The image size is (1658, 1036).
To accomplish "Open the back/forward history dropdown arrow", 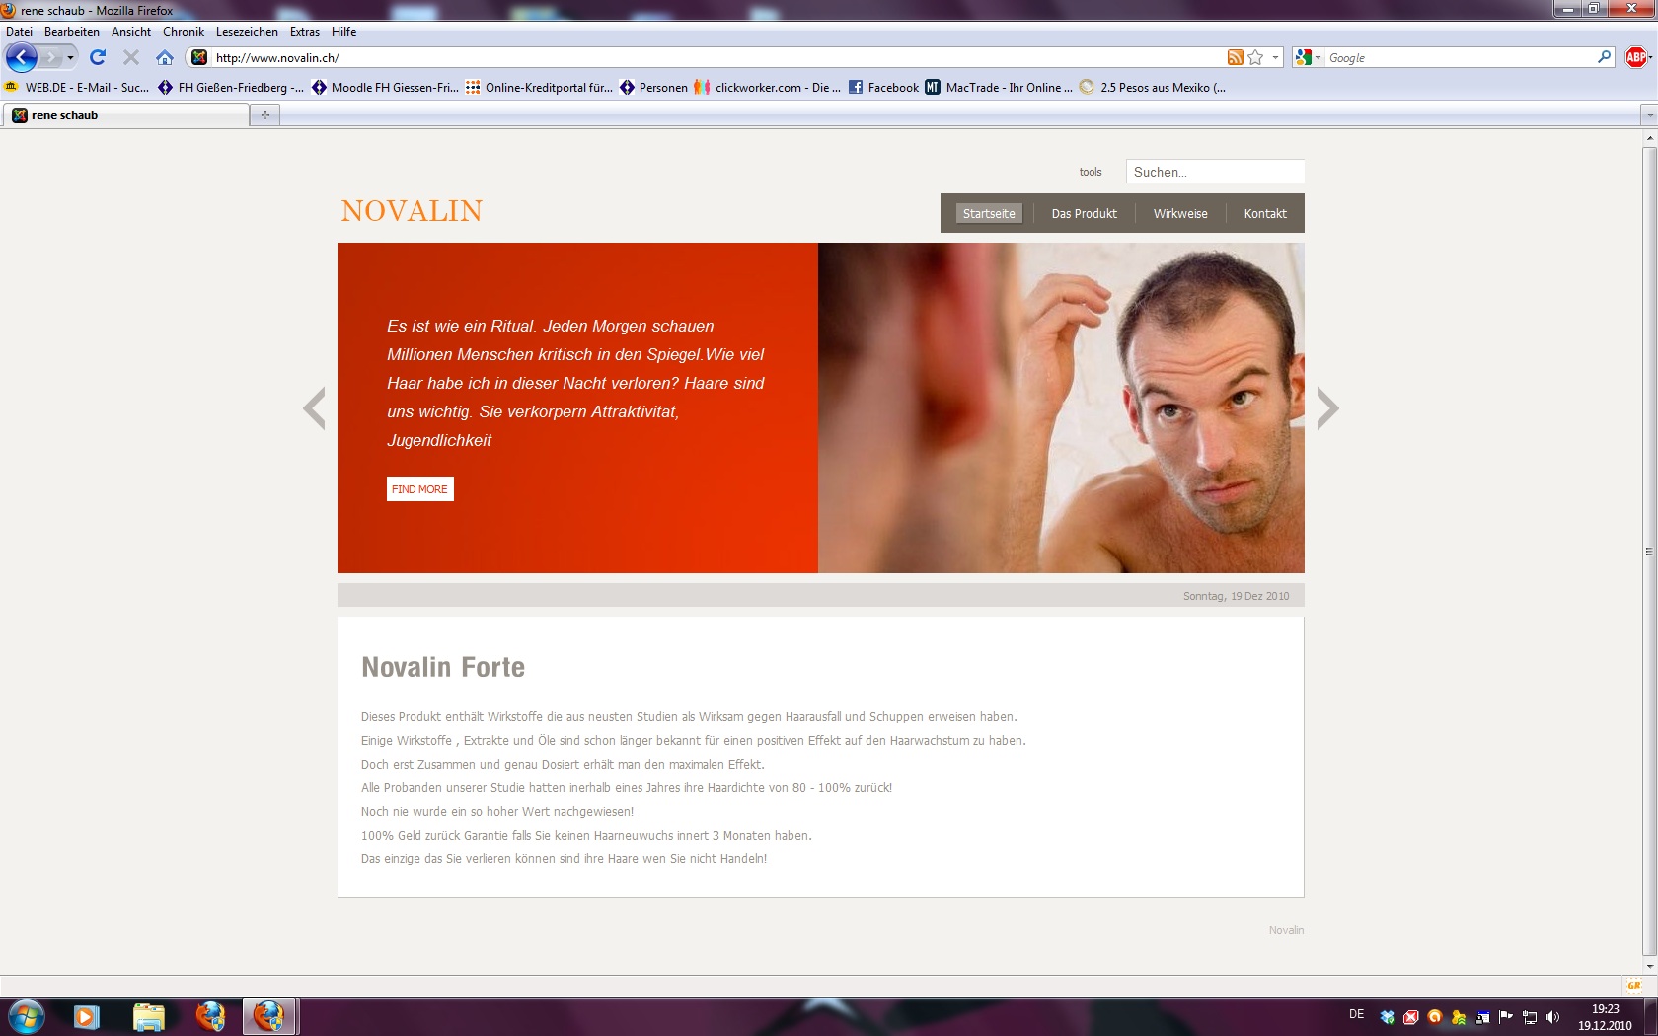I will pyautogui.click(x=70, y=58).
